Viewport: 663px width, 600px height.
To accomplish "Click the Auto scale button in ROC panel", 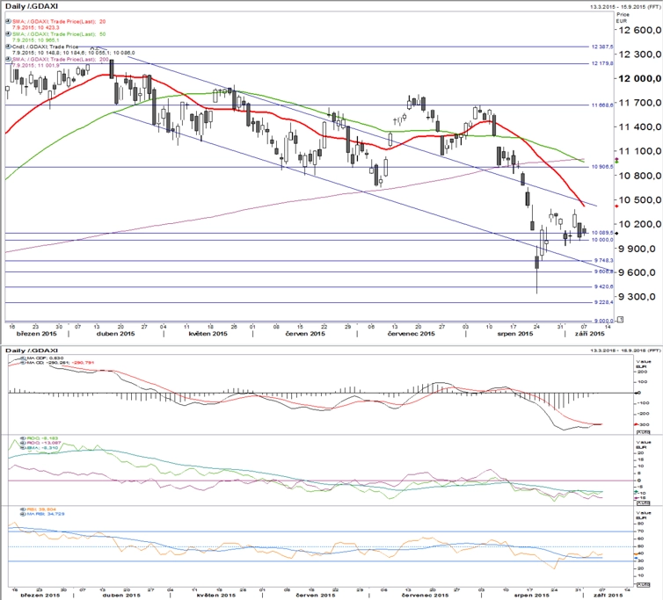I will tap(643, 503).
